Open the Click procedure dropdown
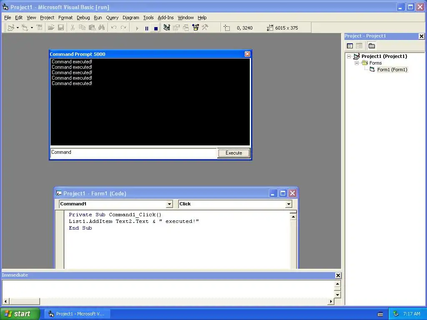This screenshot has height=320, width=427. 289,204
